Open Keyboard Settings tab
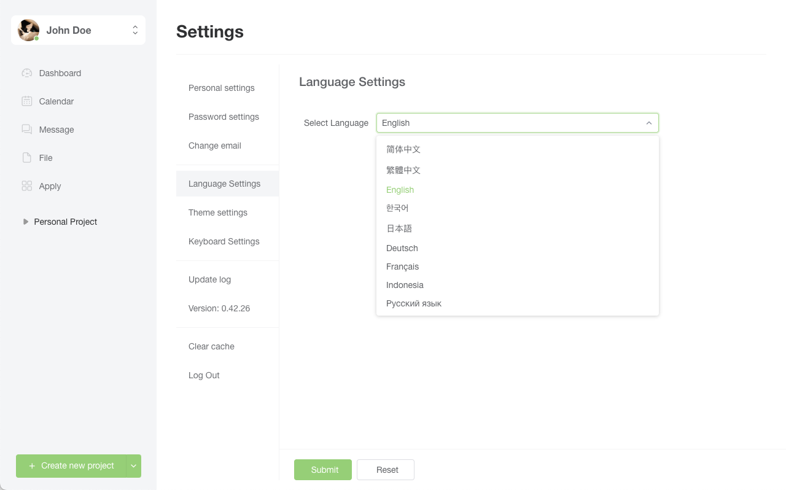 point(227,241)
